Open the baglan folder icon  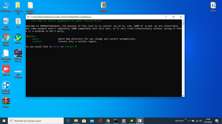click(213, 7)
